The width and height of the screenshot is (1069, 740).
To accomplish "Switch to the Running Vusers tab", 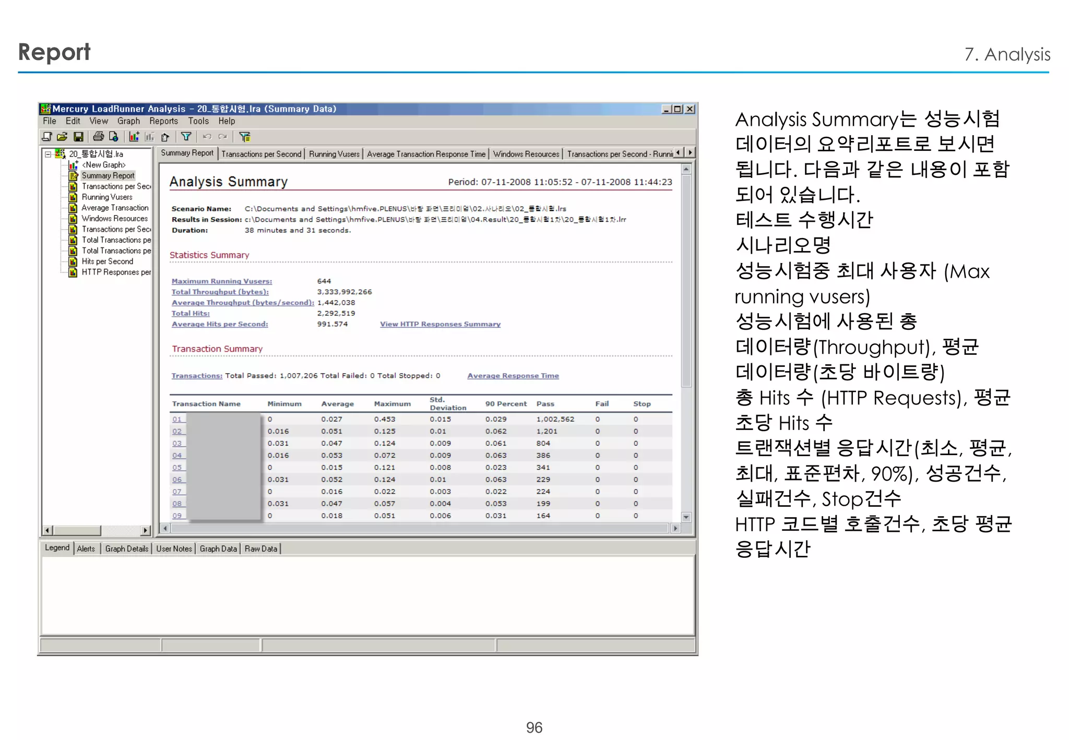I will [x=334, y=154].
